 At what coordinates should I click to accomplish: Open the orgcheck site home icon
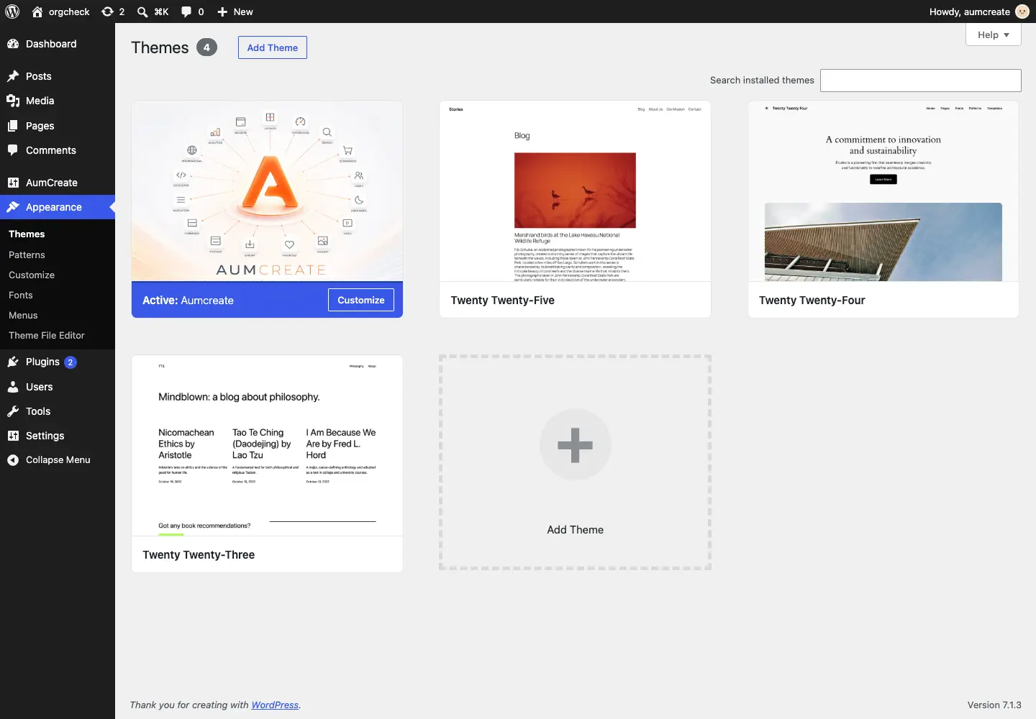[x=37, y=12]
